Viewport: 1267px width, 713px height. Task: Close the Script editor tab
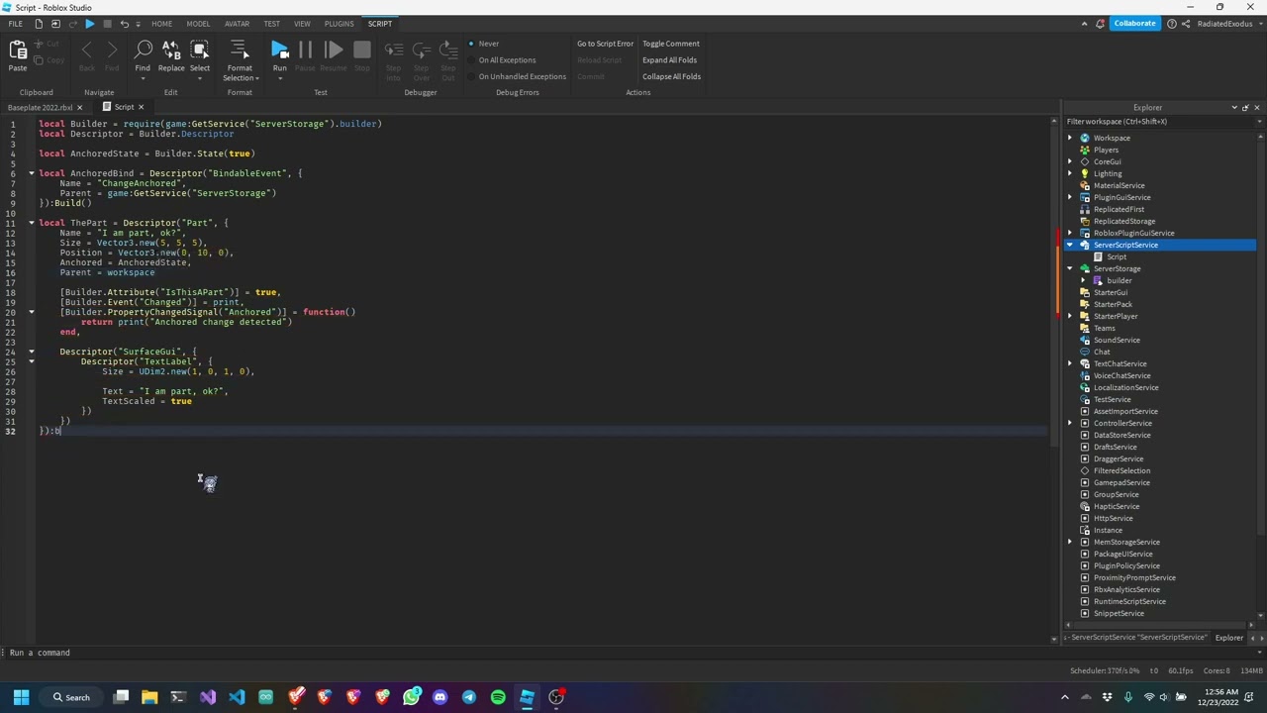click(141, 107)
